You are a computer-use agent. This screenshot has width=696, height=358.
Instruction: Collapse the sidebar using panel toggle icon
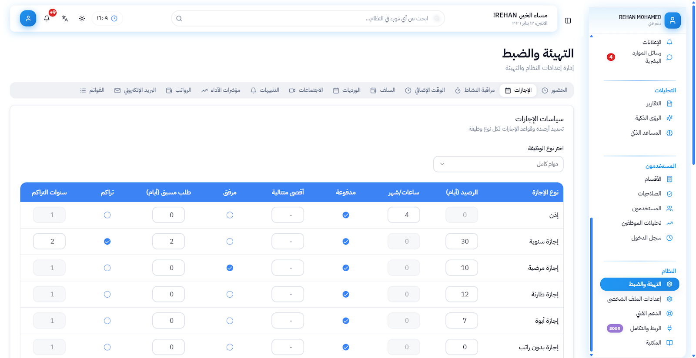pyautogui.click(x=568, y=20)
